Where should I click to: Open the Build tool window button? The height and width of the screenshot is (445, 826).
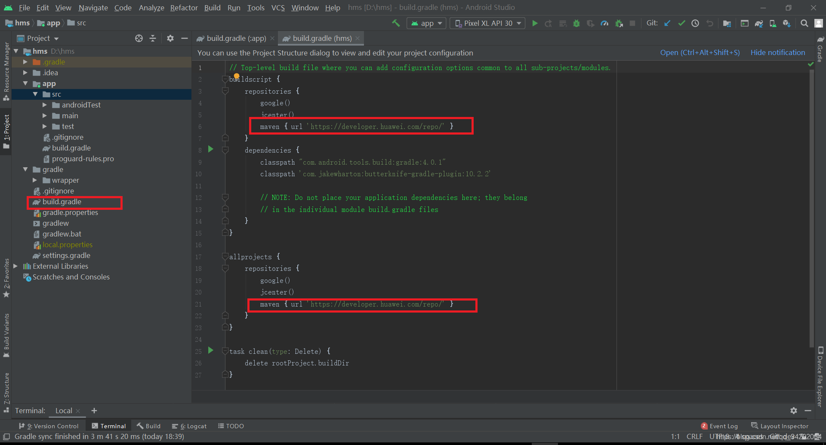(x=149, y=426)
